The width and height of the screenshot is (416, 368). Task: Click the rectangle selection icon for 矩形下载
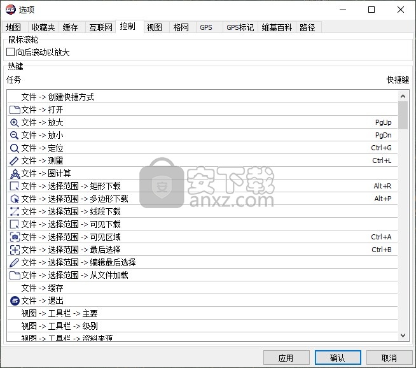[x=15, y=186]
